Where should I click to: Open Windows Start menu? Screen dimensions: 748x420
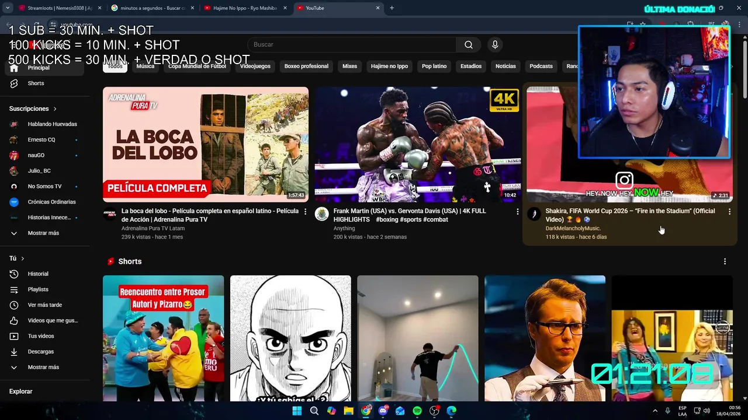click(x=297, y=411)
